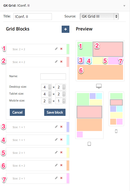Select orange block 6 in desktop preview
Viewport: 130px width, 191px height.
tap(100, 72)
